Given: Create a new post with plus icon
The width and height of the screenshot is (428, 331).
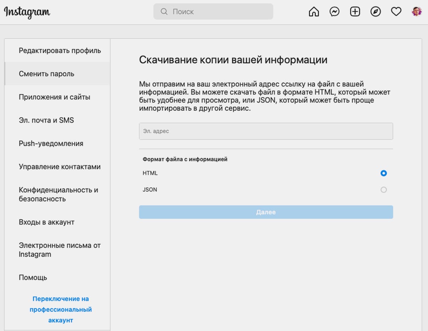Looking at the screenshot, I should pyautogui.click(x=355, y=12).
